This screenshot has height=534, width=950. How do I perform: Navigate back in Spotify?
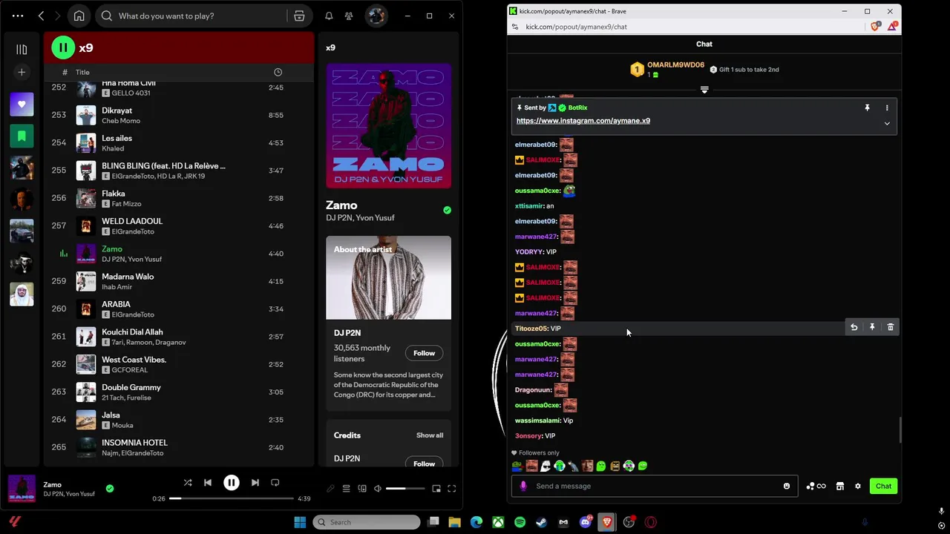pyautogui.click(x=42, y=16)
